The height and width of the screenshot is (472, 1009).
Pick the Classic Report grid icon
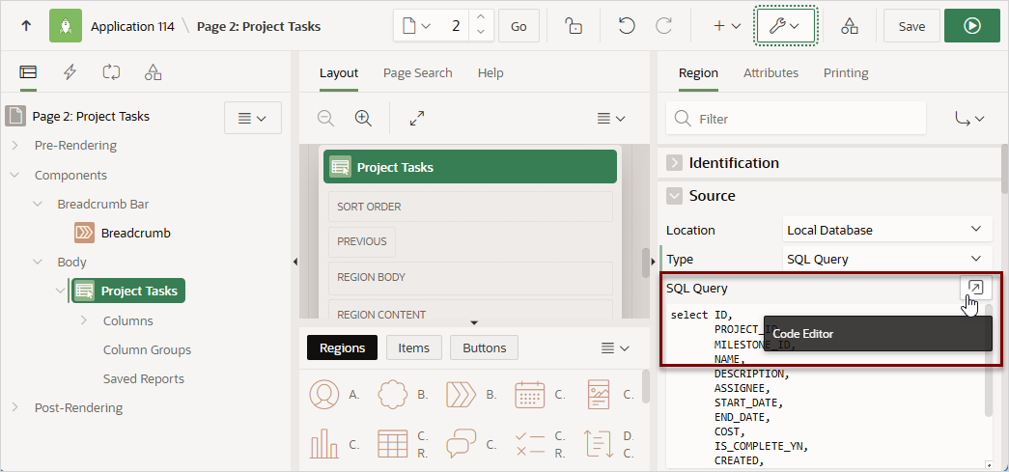click(393, 444)
